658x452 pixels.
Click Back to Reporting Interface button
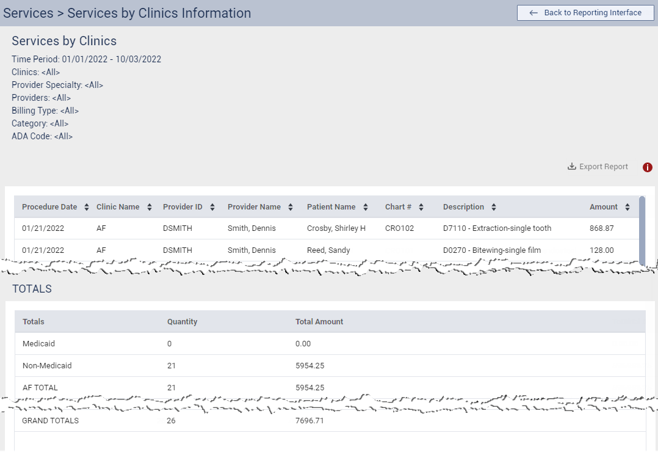pos(585,13)
